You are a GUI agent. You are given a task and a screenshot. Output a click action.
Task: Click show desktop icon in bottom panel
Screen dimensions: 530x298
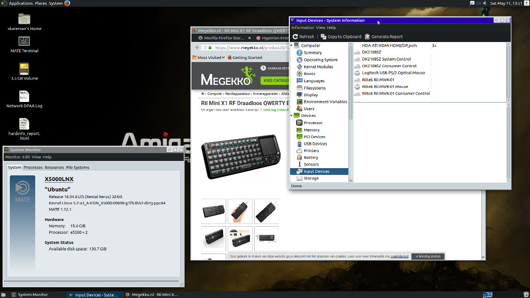3,295
